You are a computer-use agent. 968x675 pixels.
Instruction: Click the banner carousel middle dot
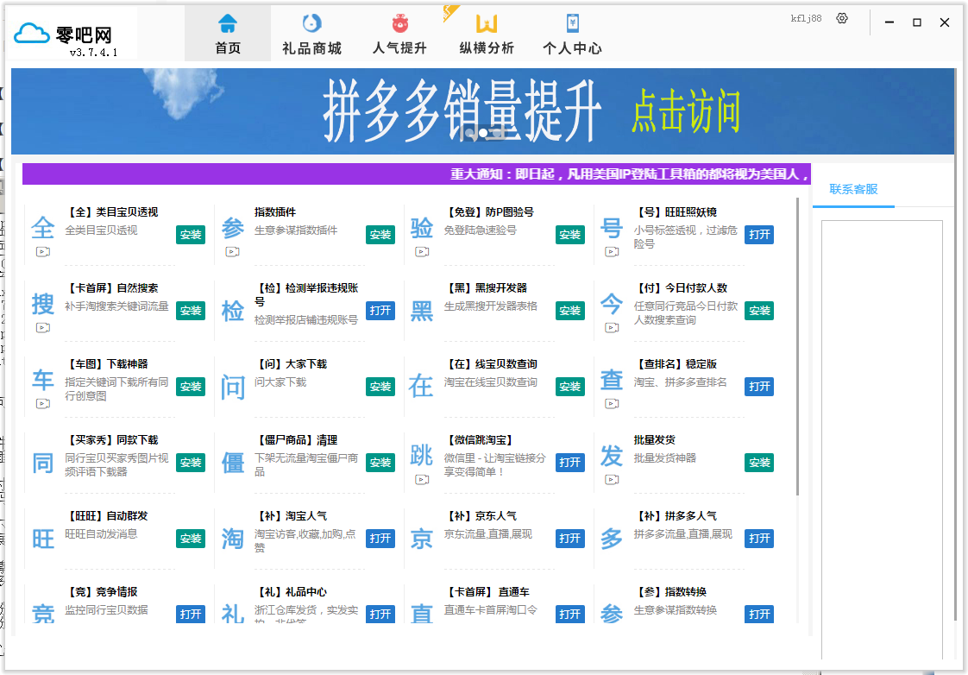tap(483, 132)
